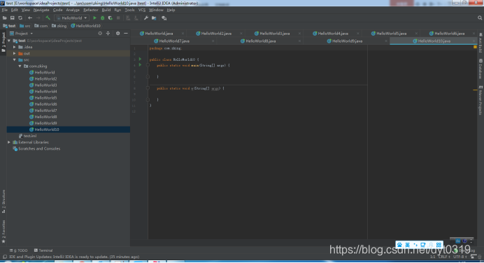Toggle the Project side tool window tab
The height and width of the screenshot is (263, 484).
[x=3, y=42]
